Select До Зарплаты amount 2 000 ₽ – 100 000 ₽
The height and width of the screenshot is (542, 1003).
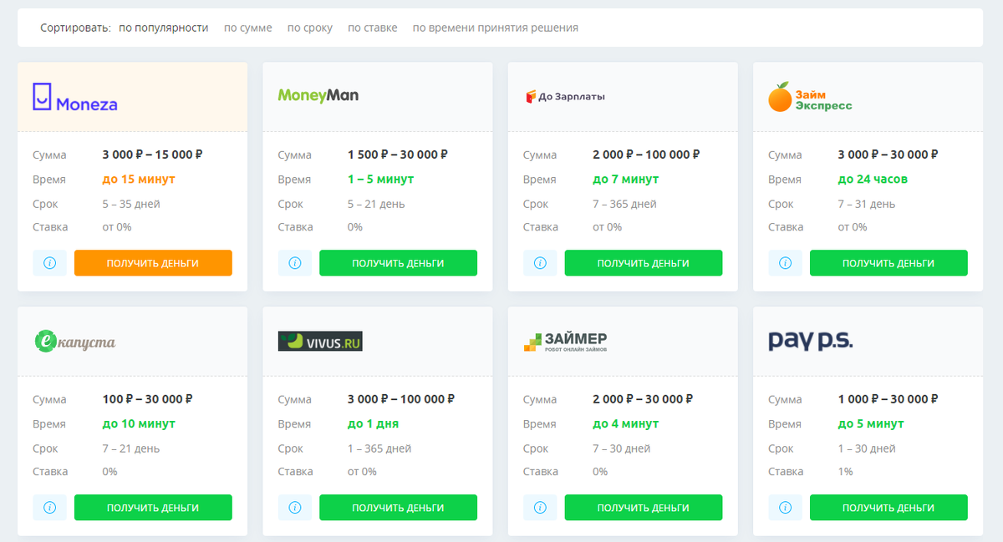pyautogui.click(x=646, y=154)
